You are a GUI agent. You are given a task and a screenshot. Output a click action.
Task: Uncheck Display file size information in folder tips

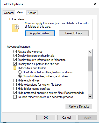point(15,60)
